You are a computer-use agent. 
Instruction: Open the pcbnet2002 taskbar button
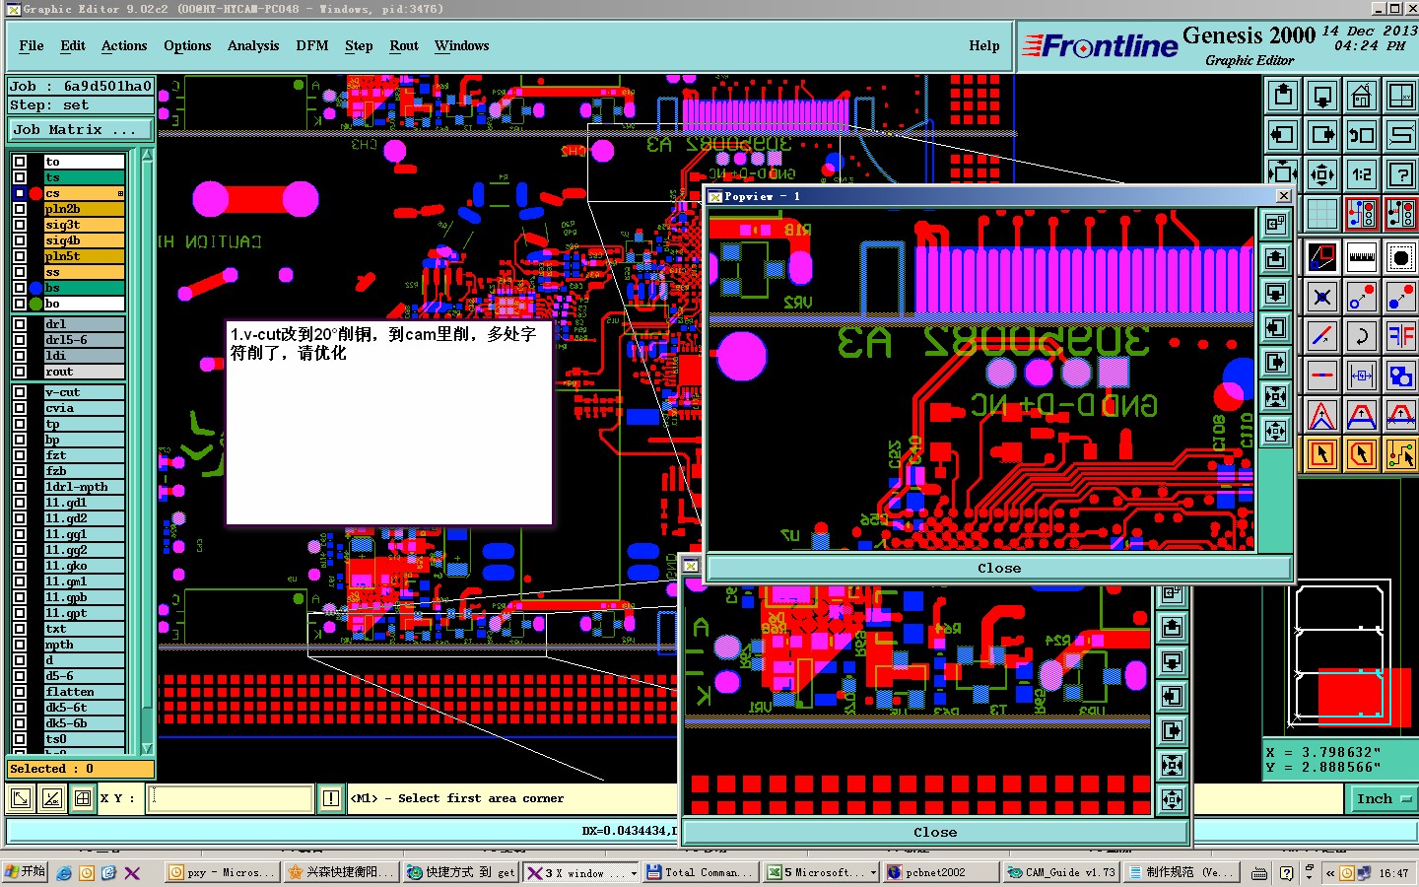[x=939, y=873]
